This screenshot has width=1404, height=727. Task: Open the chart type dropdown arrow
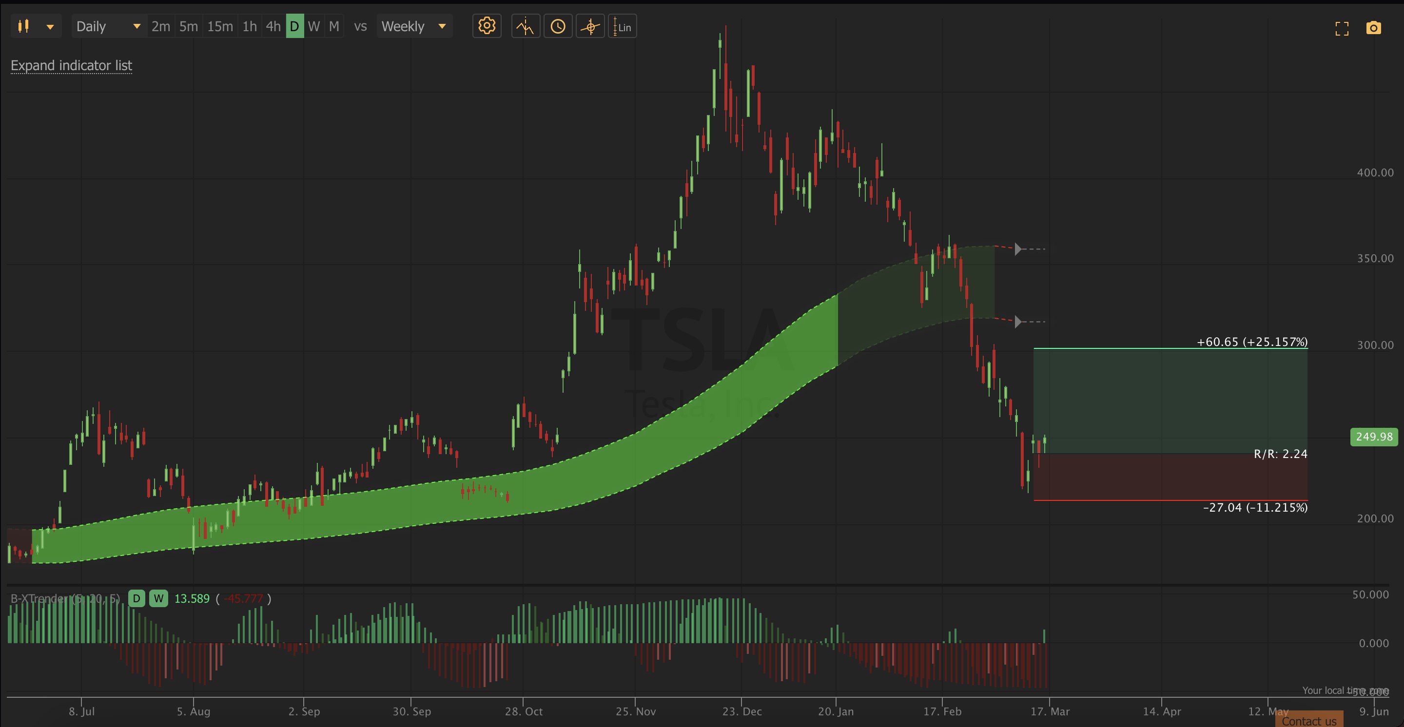(50, 27)
